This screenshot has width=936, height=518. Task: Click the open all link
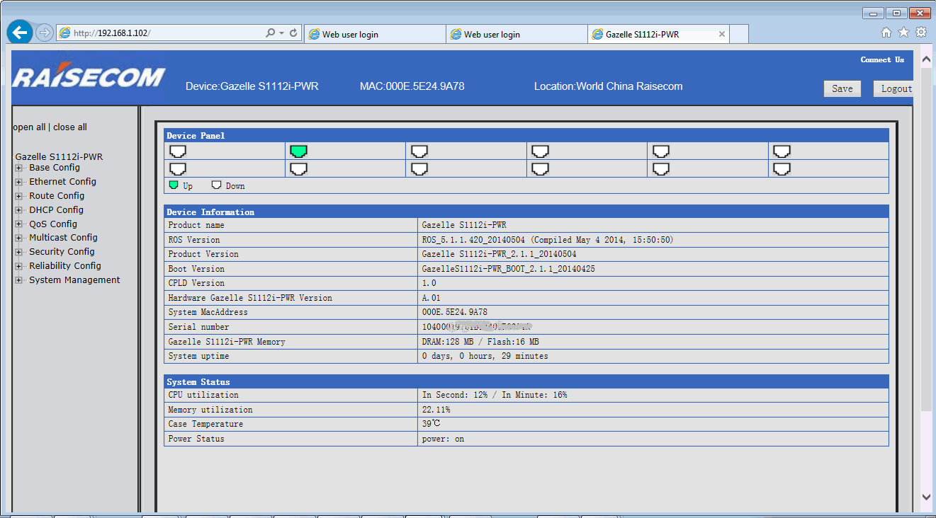(29, 127)
